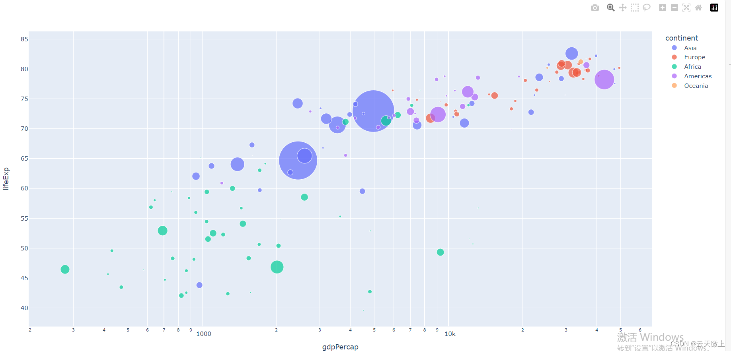Click the 'continent' legend title
The height and width of the screenshot is (351, 731).
coord(682,38)
